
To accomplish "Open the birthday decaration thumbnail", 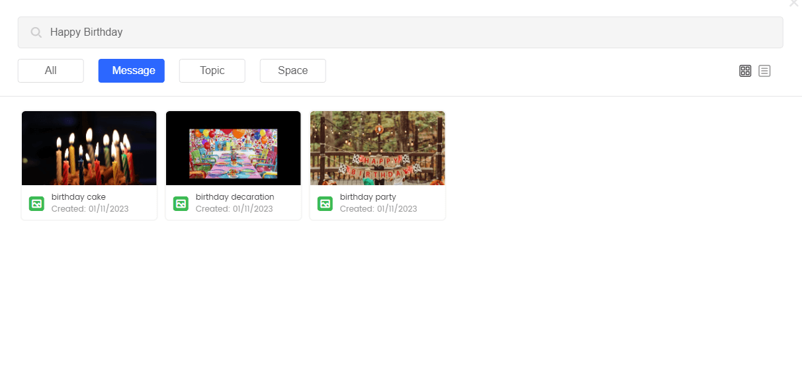I will 234,148.
